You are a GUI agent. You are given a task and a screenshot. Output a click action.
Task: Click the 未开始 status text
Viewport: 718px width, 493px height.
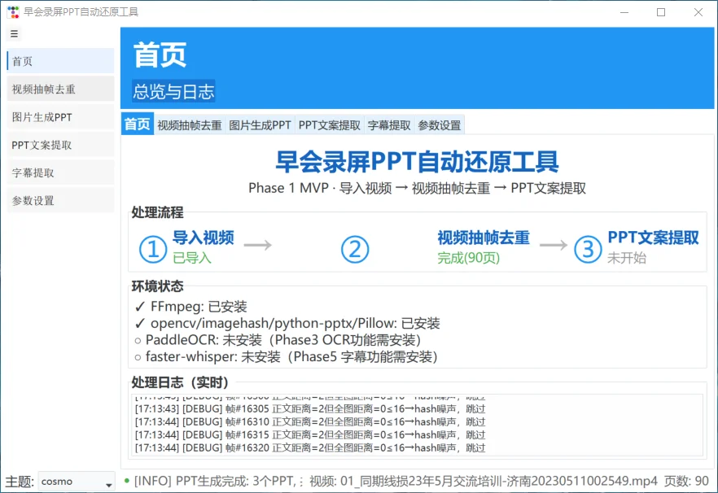pyautogui.click(x=627, y=258)
